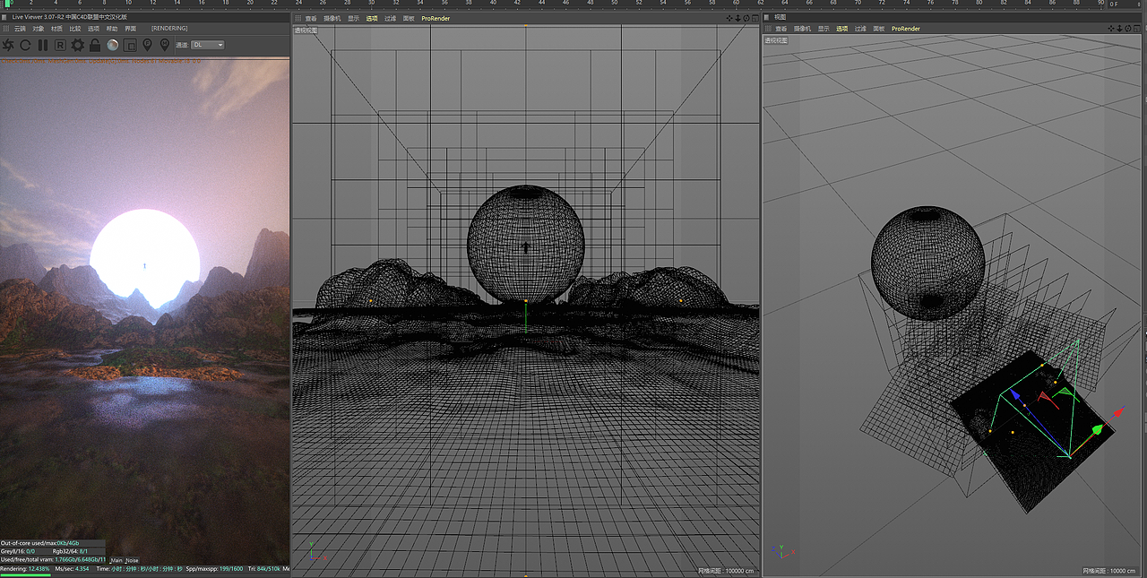Screen dimensions: 1147x578
Task: Open 显示 menu in center viewport
Action: (354, 18)
